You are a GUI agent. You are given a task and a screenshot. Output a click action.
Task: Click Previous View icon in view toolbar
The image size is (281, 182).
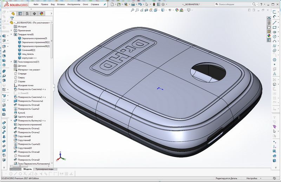pyautogui.click(x=142, y=10)
